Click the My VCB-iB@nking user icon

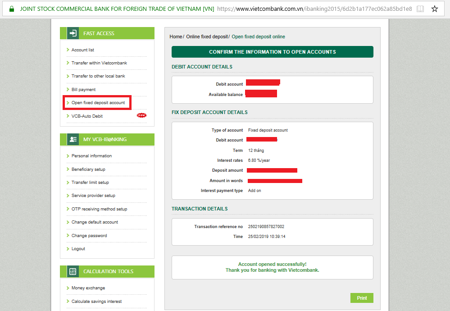pos(73,139)
